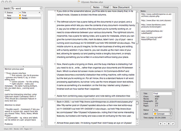Click the preview pane scroll down arrow

pos(42,125)
